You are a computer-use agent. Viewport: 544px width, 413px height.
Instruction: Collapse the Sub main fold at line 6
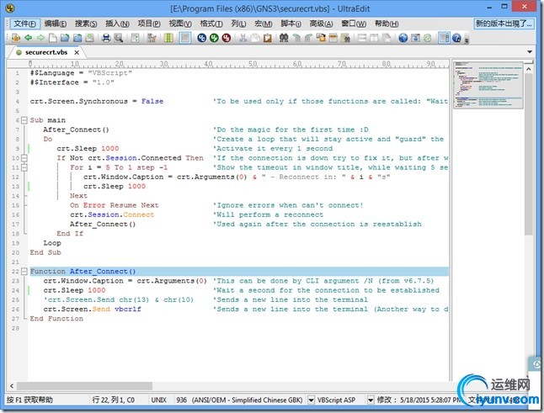click(x=24, y=120)
